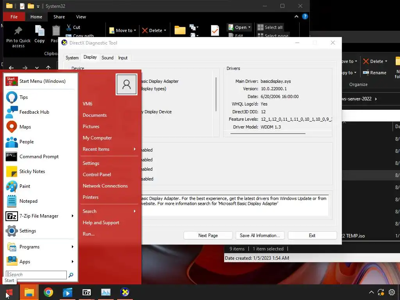
Task: Select the Display tab in DirectX tool
Action: pyautogui.click(x=90, y=57)
